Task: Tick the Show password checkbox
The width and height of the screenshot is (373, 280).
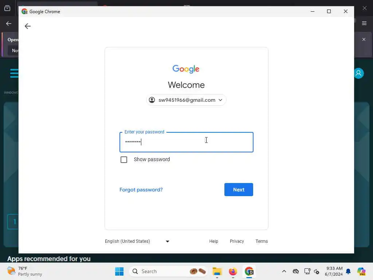Action: (x=124, y=160)
